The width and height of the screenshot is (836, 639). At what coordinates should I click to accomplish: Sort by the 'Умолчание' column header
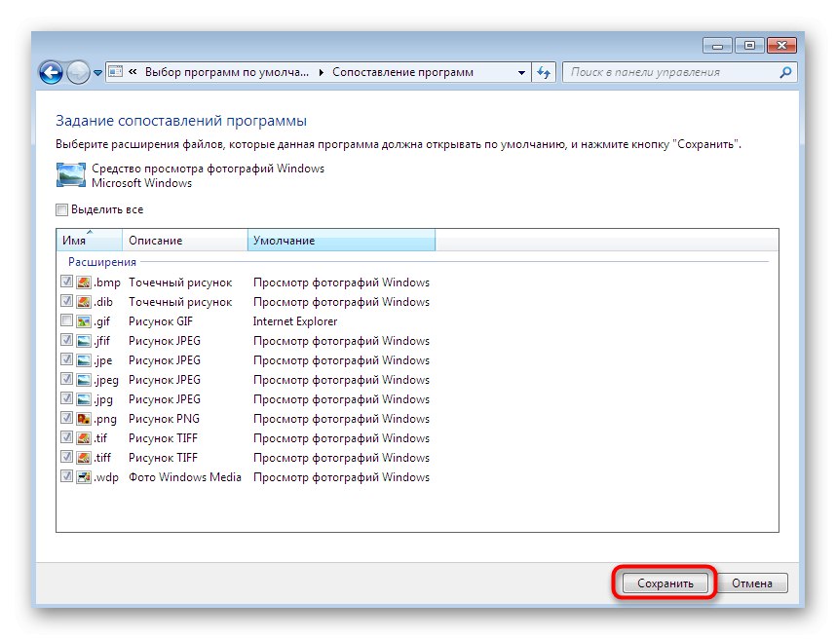pos(341,240)
